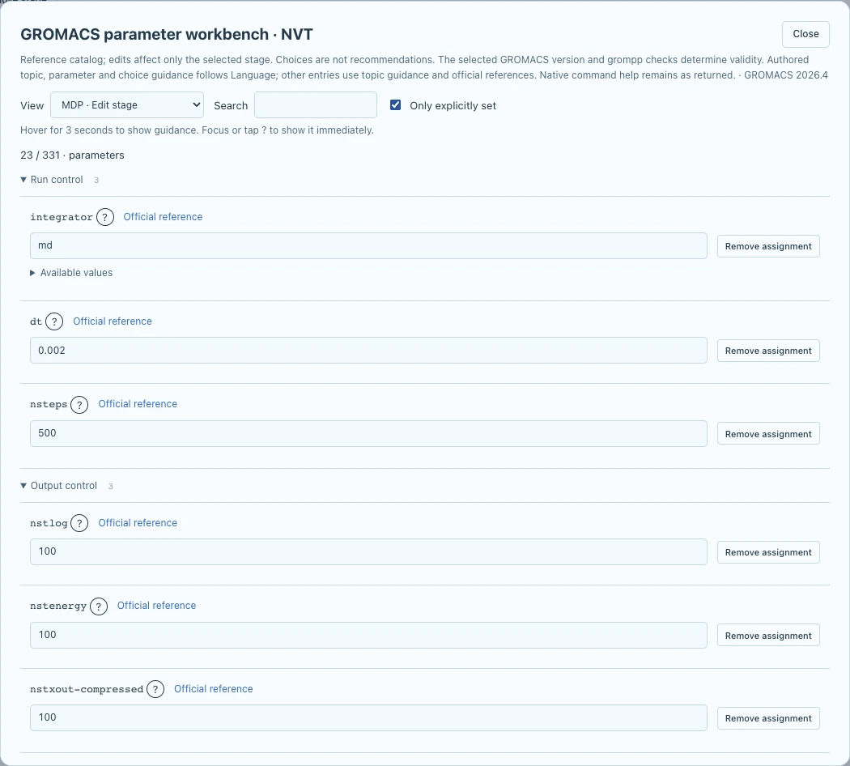
Task: Focus the Search input field
Action: click(316, 105)
